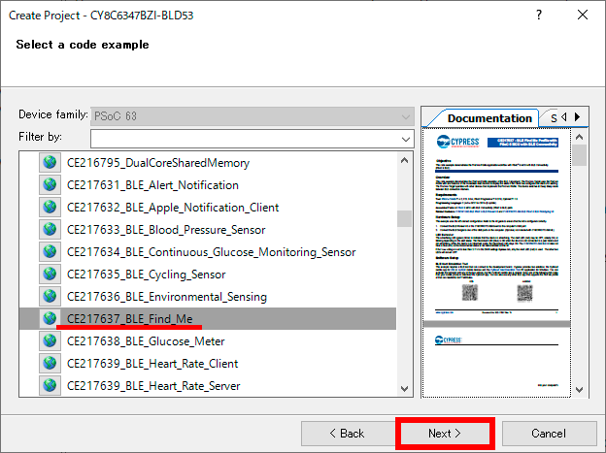This screenshot has width=606, height=453.
Task: Switch to the Documentation tab
Action: coord(489,118)
